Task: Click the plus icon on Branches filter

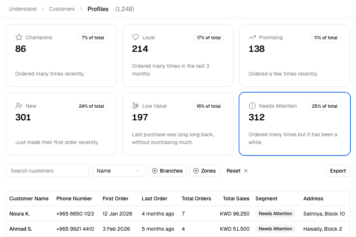Action: (155, 171)
